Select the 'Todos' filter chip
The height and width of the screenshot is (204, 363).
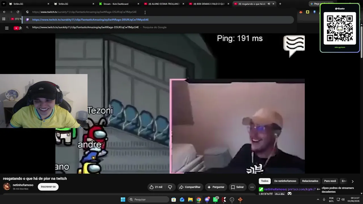265,181
